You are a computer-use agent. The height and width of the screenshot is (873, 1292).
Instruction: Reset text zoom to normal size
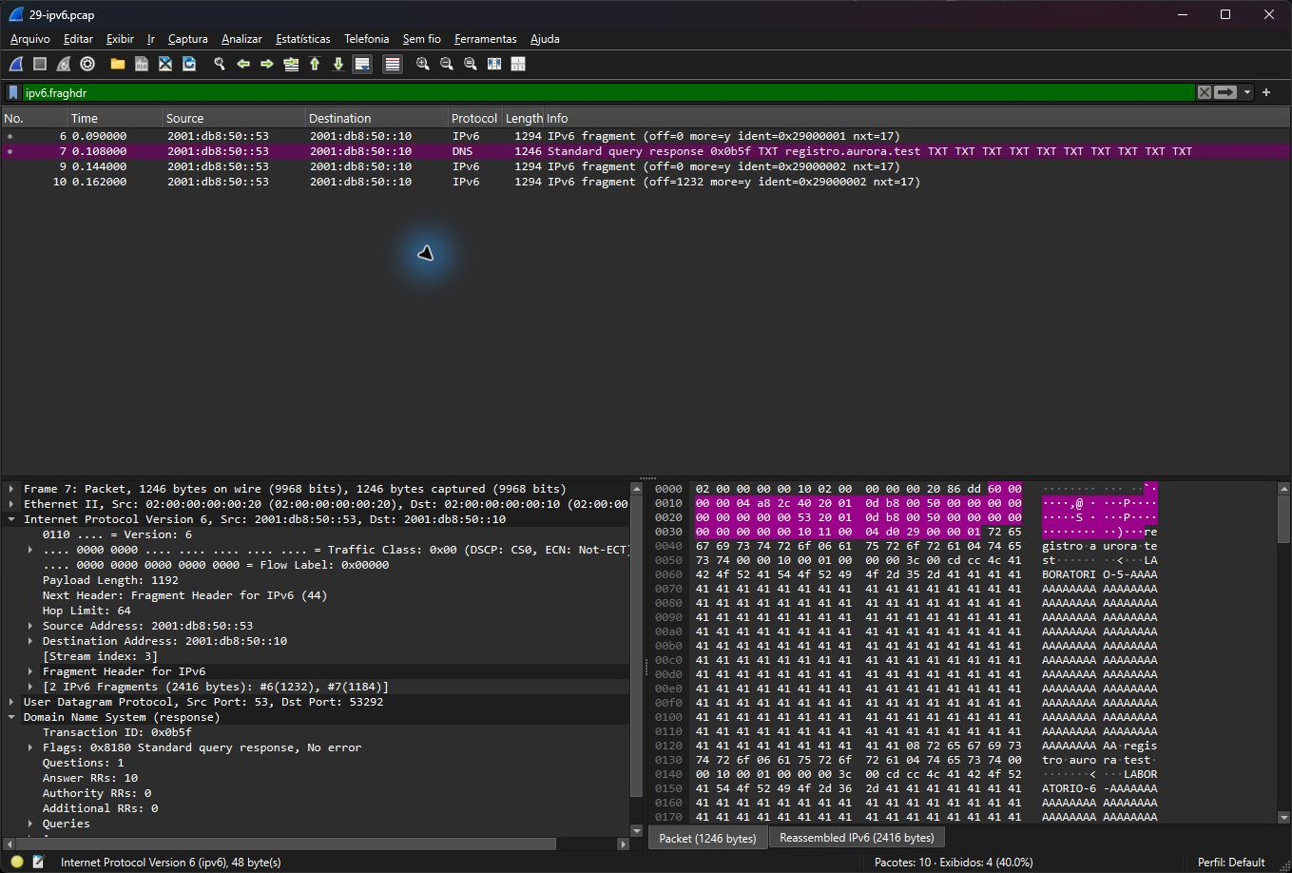pos(471,64)
